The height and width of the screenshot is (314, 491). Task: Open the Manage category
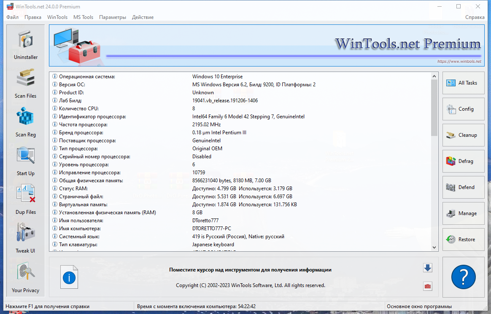463,213
